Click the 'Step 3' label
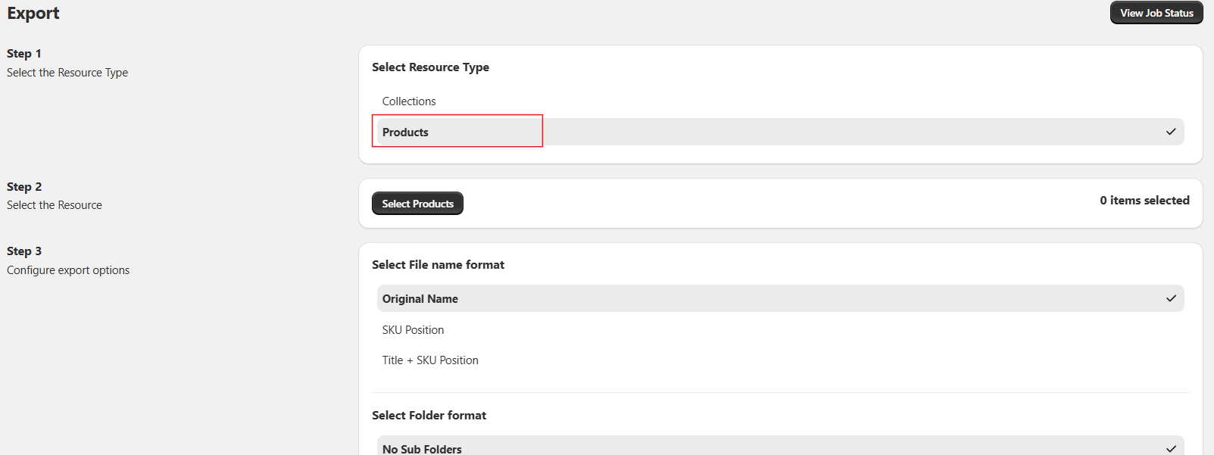 24,251
